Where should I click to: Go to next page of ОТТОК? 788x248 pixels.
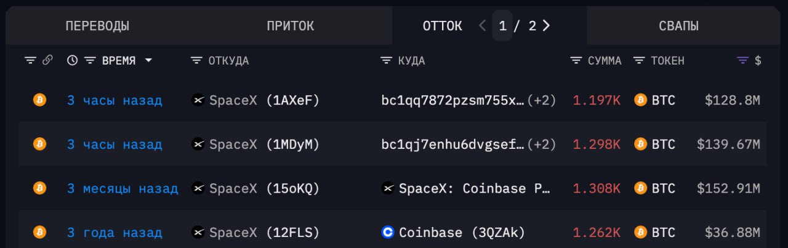pos(546,26)
